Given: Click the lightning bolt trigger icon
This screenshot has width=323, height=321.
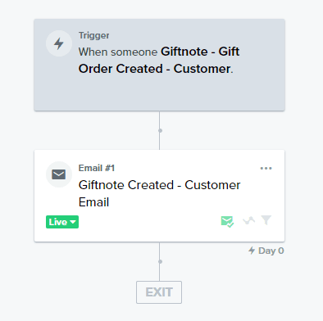Looking at the screenshot, I should [x=59, y=43].
